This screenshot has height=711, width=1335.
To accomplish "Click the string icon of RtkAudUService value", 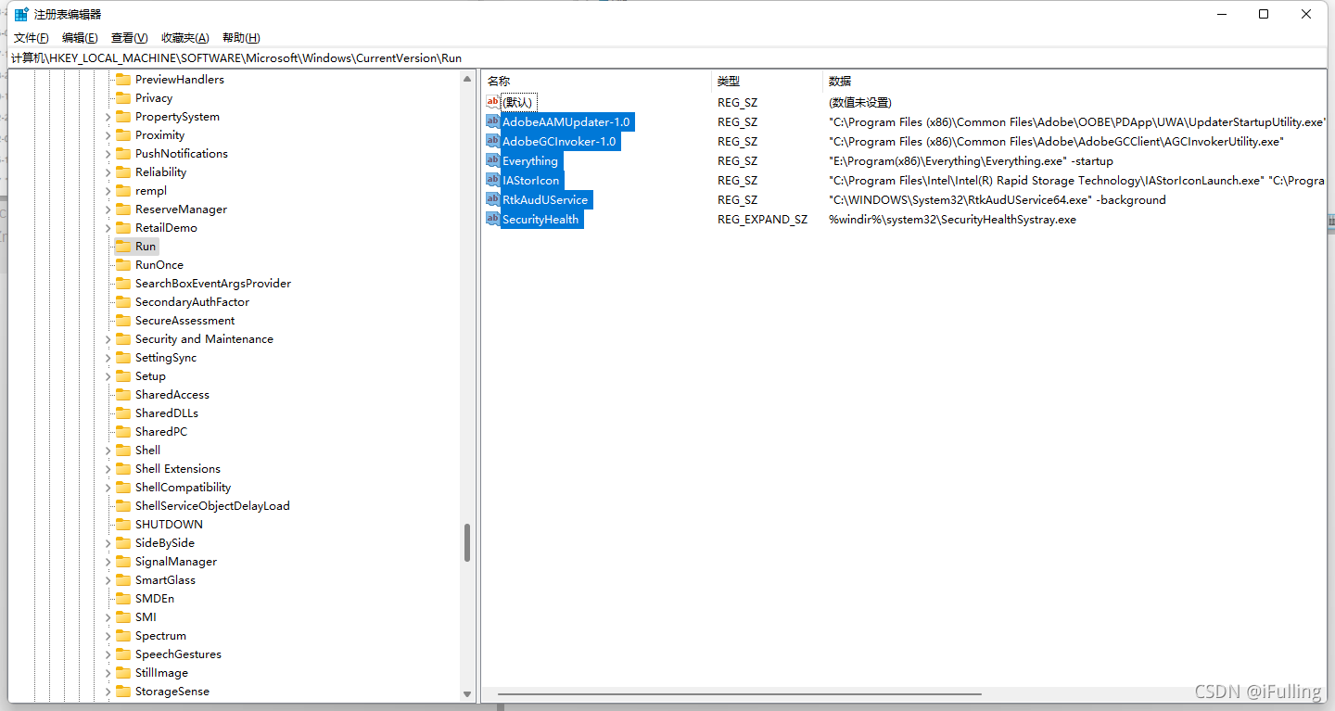I will (493, 199).
